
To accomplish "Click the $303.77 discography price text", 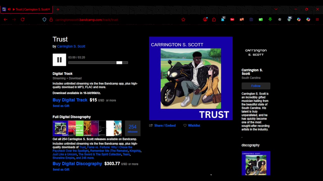I will (x=112, y=164).
